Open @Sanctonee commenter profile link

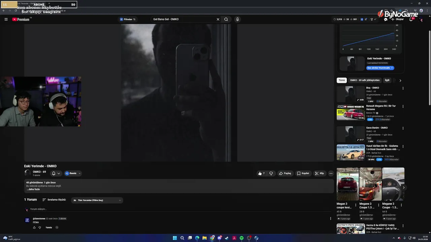click(39, 218)
